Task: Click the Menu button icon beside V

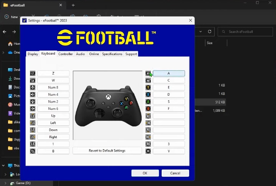Action: pyautogui.click(x=148, y=151)
